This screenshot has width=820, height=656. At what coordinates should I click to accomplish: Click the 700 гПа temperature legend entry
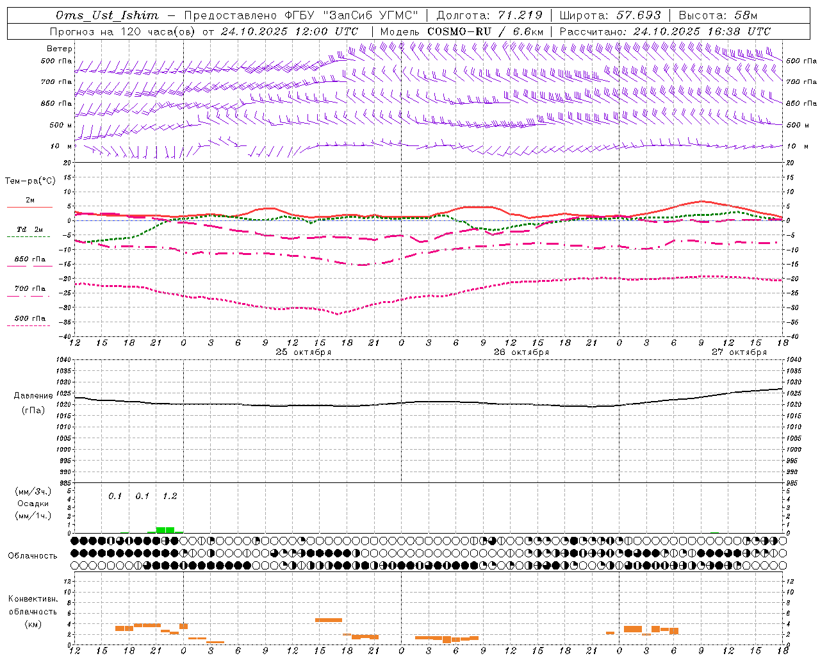tap(30, 288)
